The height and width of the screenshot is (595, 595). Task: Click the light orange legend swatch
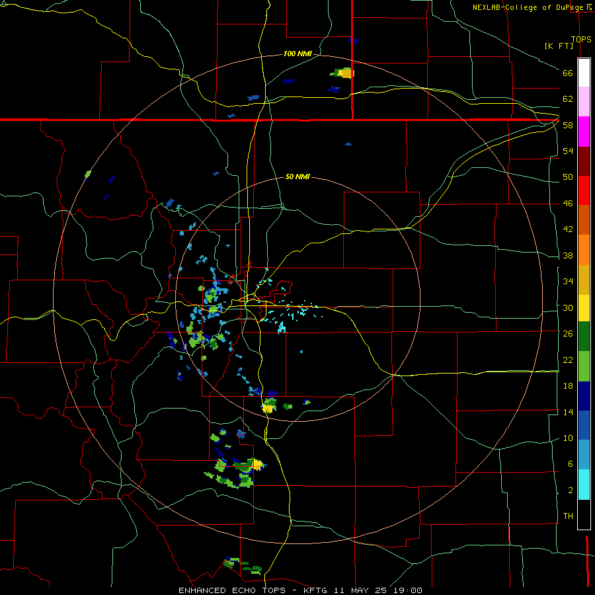[x=584, y=250]
